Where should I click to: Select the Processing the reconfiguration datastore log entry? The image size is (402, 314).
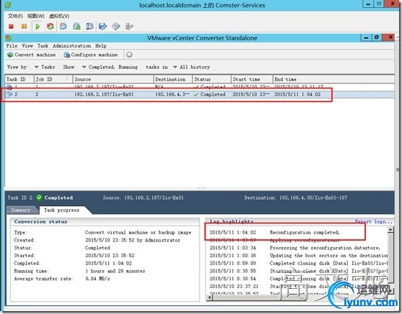(295, 248)
